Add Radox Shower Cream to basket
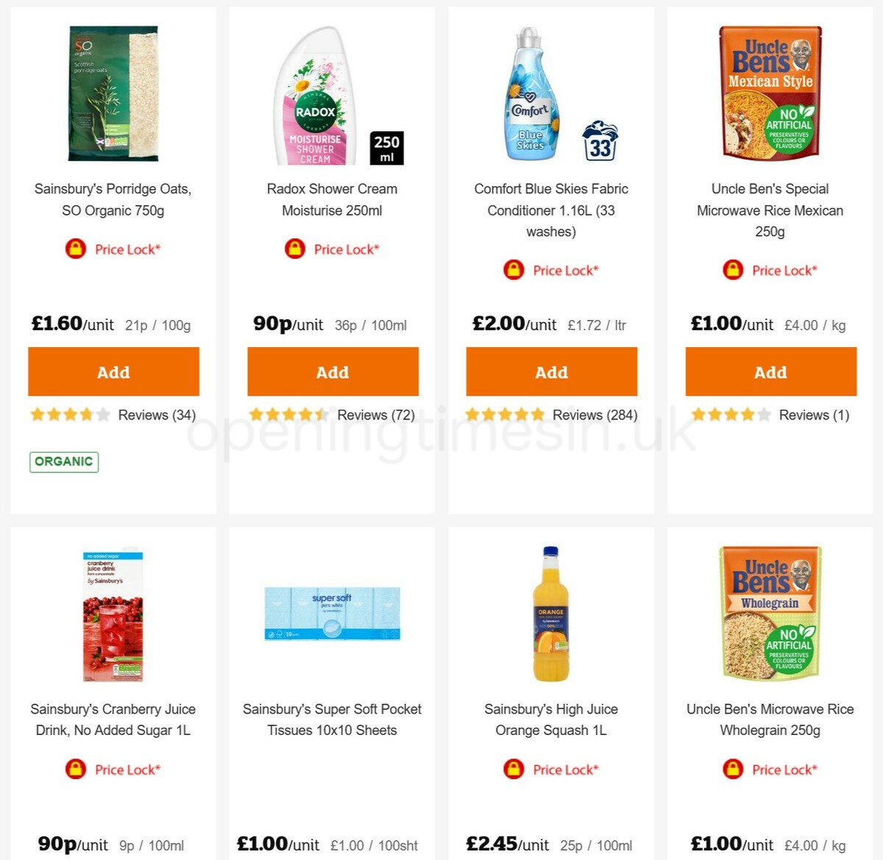Screen dimensions: 883x860 [333, 372]
